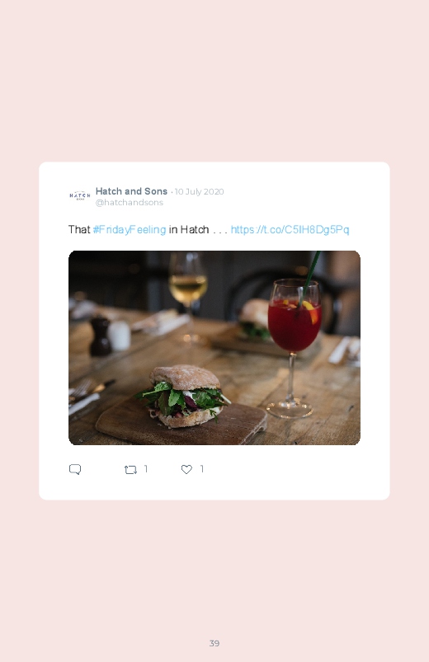Viewport: 429px width, 662px height.
Task: Click the dark pepper grinder in photo
Action: 101,336
